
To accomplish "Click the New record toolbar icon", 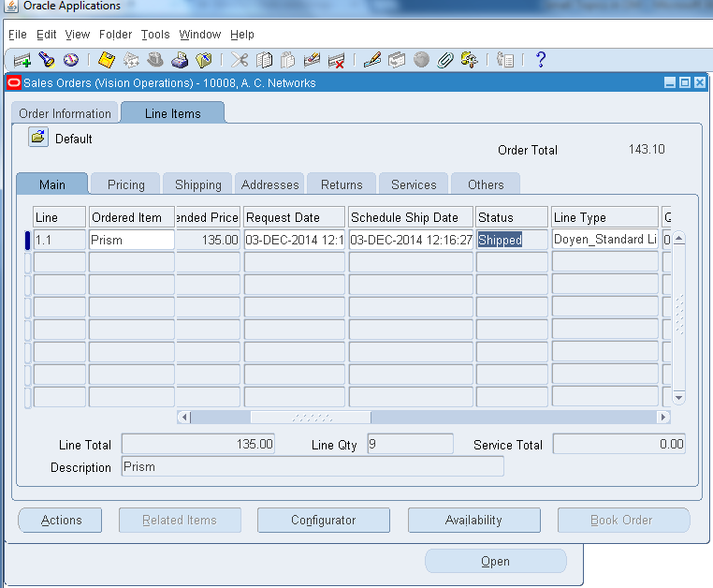I will 22,60.
